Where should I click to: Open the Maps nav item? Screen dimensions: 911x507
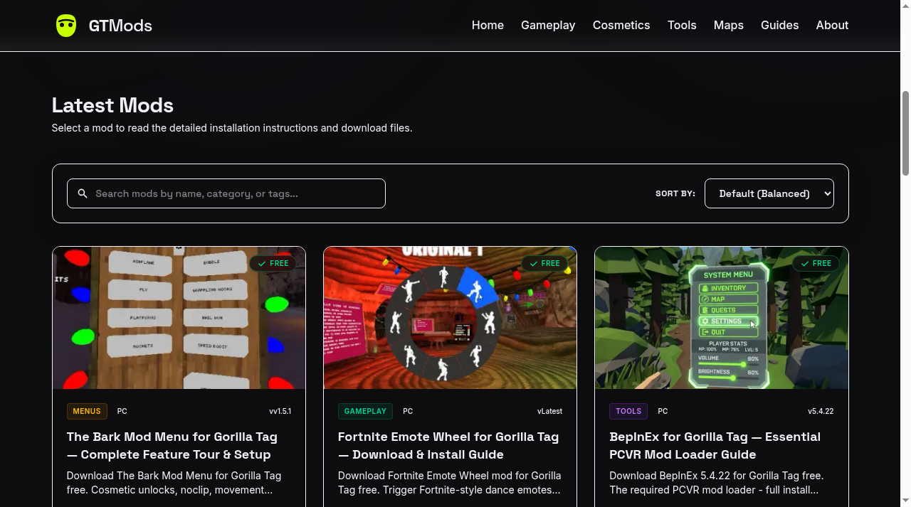[729, 25]
